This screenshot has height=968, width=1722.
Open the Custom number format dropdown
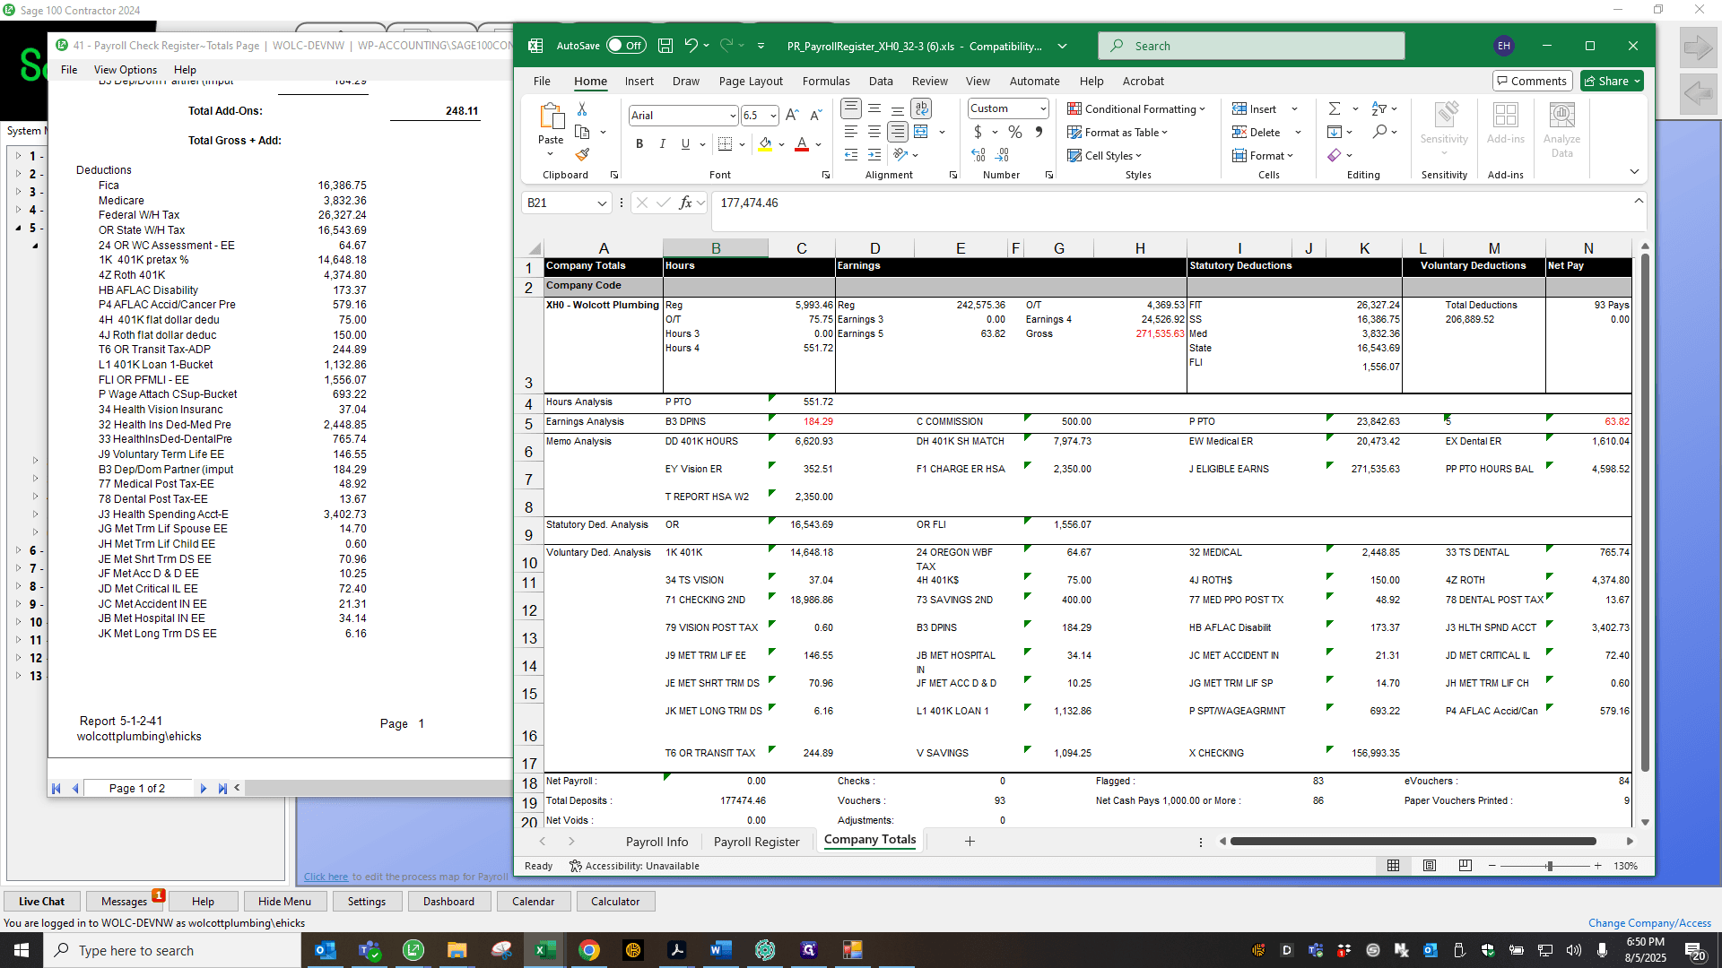pos(1043,108)
